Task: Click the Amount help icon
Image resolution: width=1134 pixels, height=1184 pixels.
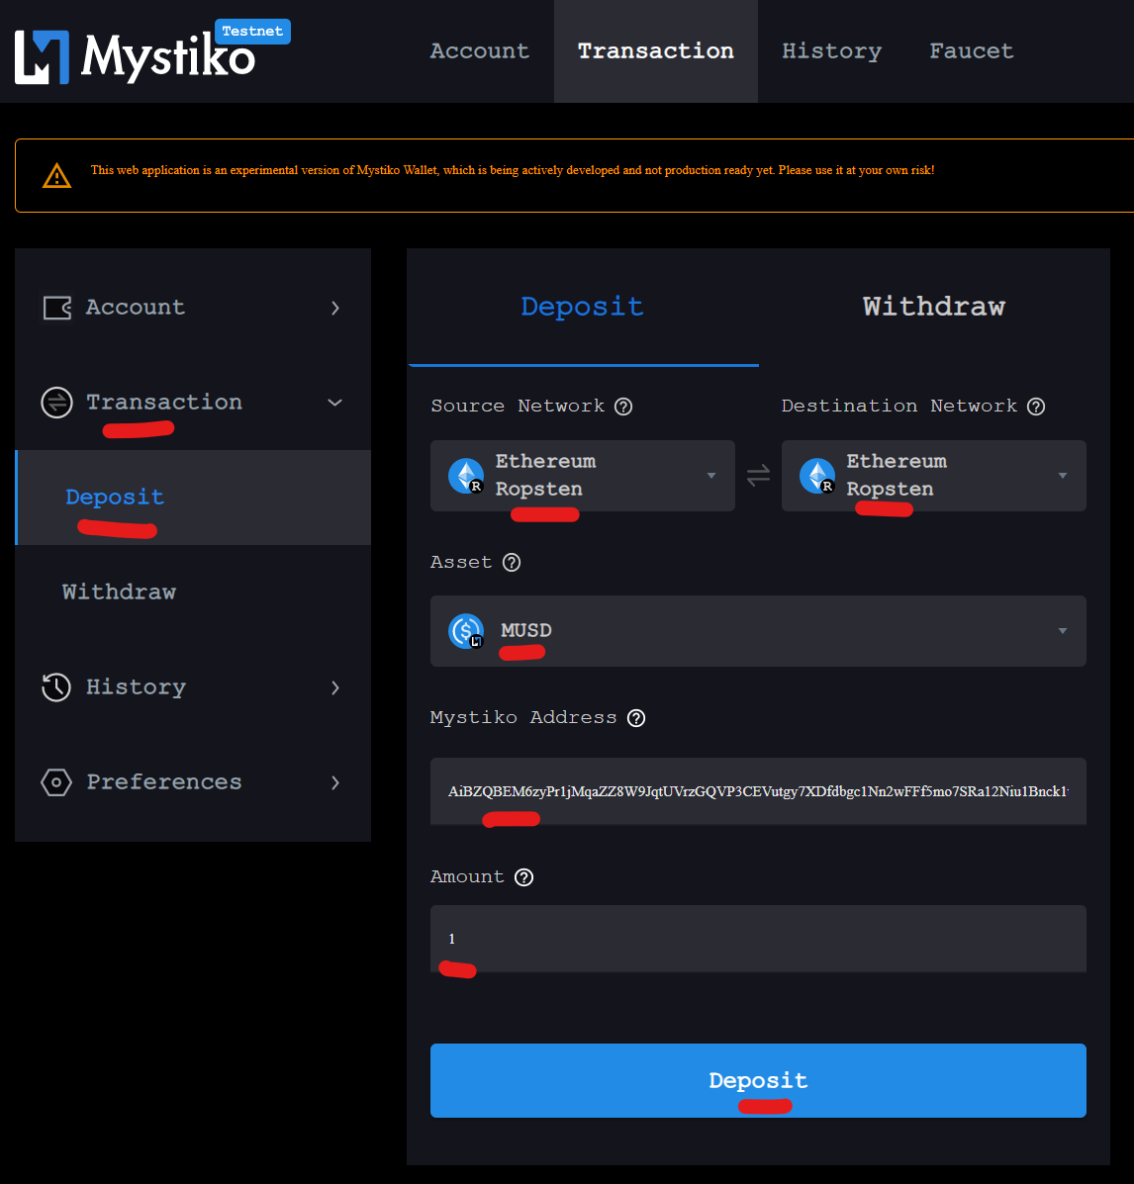Action: coord(523,877)
